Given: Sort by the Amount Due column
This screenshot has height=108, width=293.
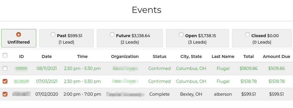Looking at the screenshot, I should click(x=276, y=56).
